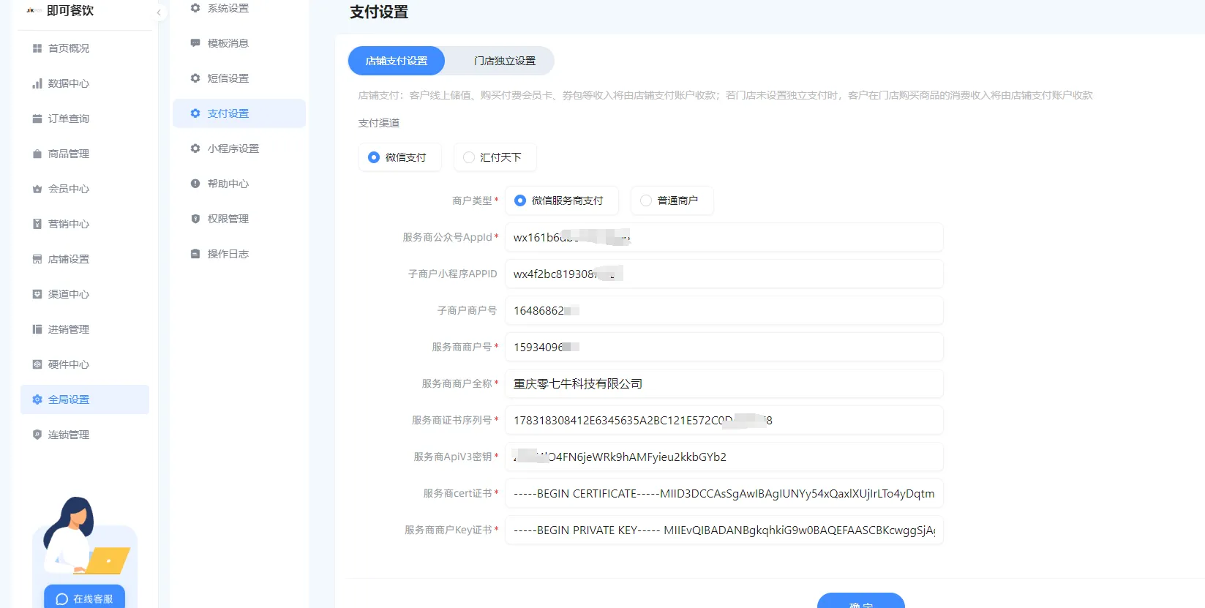The height and width of the screenshot is (608, 1205).
Task: Select 汇付天下 payment channel
Action: [x=495, y=157]
